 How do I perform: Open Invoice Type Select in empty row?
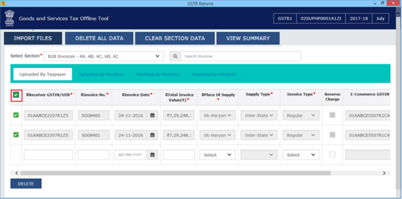(x=301, y=155)
